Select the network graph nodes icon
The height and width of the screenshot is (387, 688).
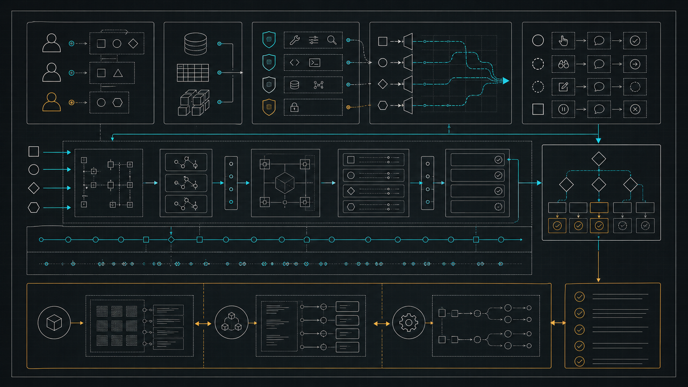coord(318,85)
